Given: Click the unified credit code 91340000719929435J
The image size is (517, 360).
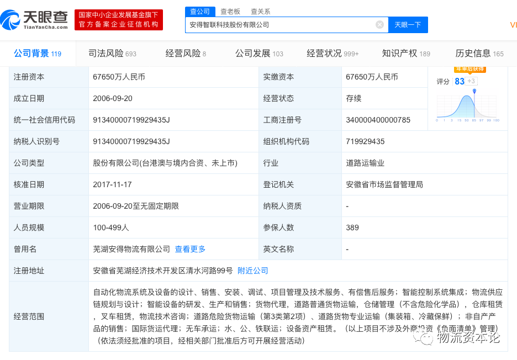Looking at the screenshot, I should (131, 120).
